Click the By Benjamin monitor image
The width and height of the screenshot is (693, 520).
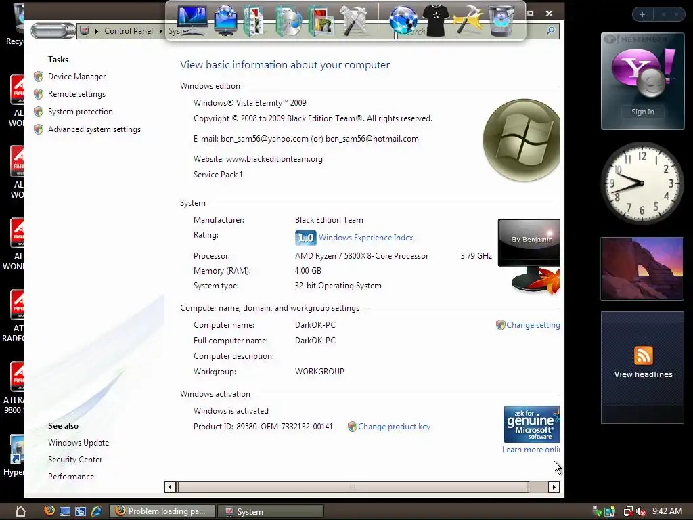coord(529,255)
